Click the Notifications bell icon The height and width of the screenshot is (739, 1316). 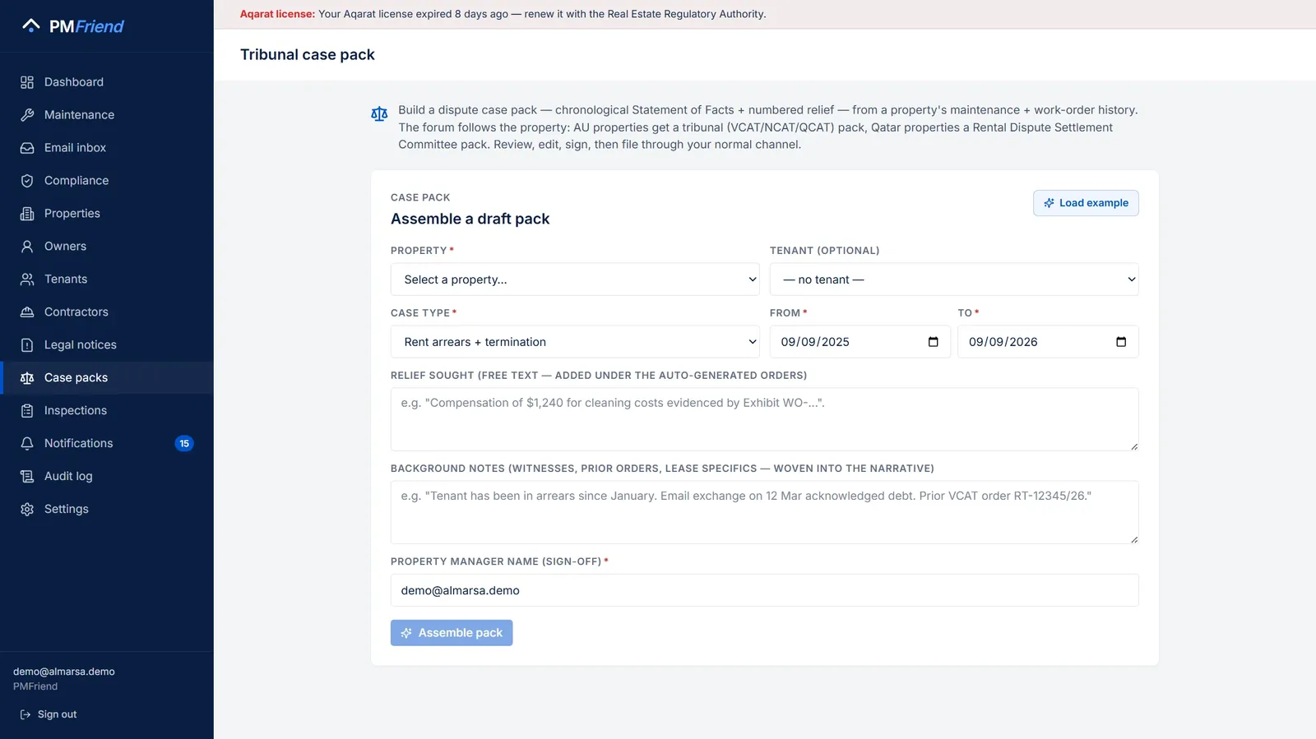tap(27, 443)
